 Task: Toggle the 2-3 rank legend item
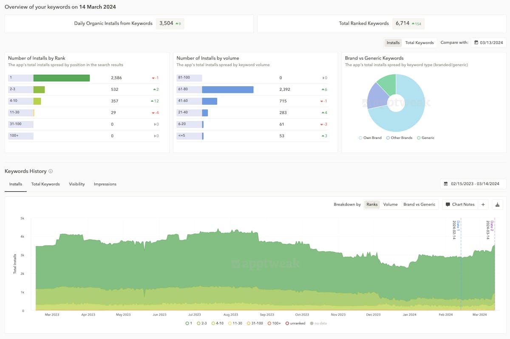[201, 323]
